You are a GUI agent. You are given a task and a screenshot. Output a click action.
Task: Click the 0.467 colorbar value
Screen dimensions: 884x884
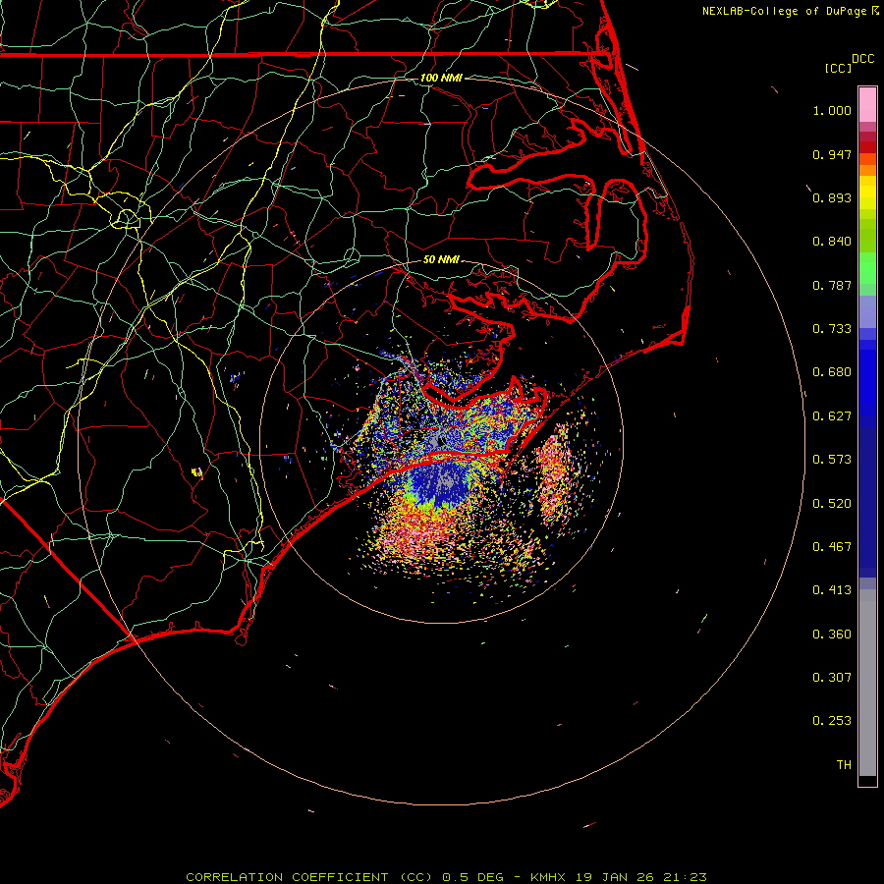click(x=832, y=547)
